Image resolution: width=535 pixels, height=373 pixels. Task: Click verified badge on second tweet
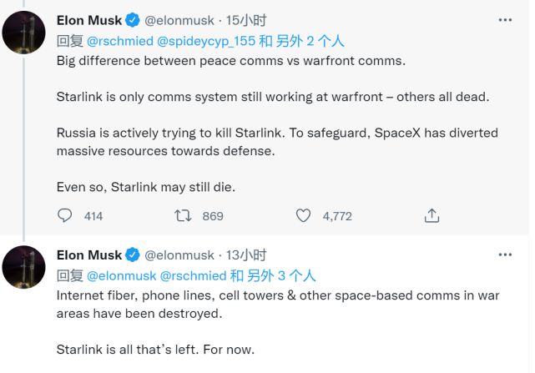coord(134,255)
